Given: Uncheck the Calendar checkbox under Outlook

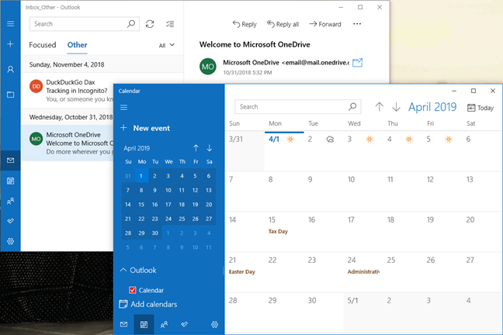Looking at the screenshot, I should coord(132,290).
